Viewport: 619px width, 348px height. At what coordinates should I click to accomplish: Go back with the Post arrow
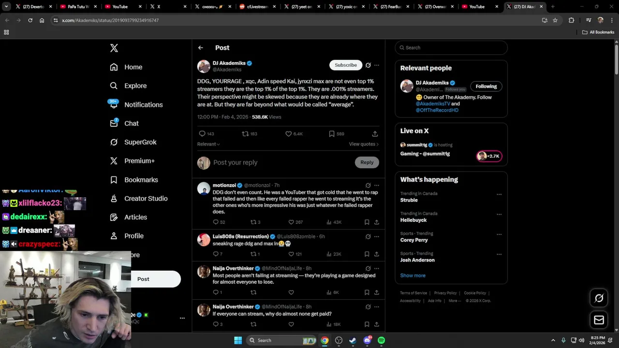point(201,48)
